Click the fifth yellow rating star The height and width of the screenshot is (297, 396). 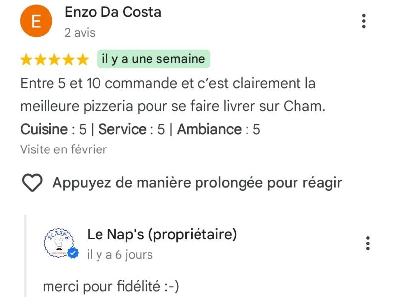83,60
